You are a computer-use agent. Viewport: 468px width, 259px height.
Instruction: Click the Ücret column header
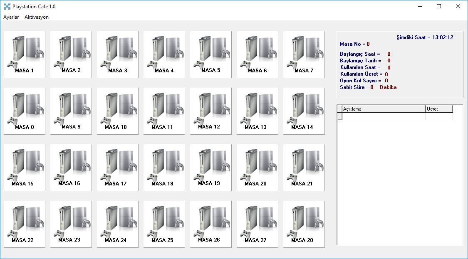coord(439,109)
